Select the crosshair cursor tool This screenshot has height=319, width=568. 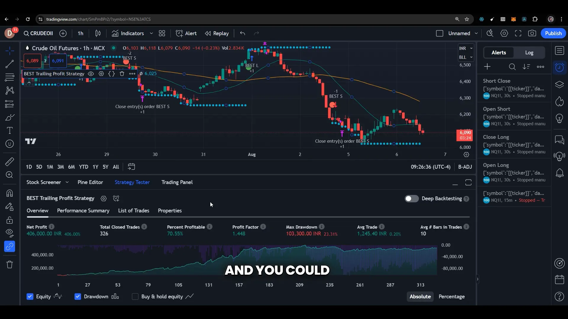click(9, 51)
